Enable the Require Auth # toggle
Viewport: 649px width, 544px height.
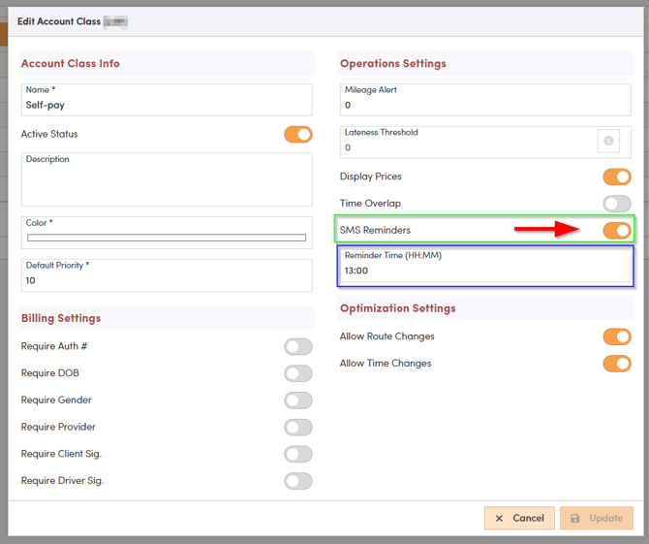click(298, 346)
